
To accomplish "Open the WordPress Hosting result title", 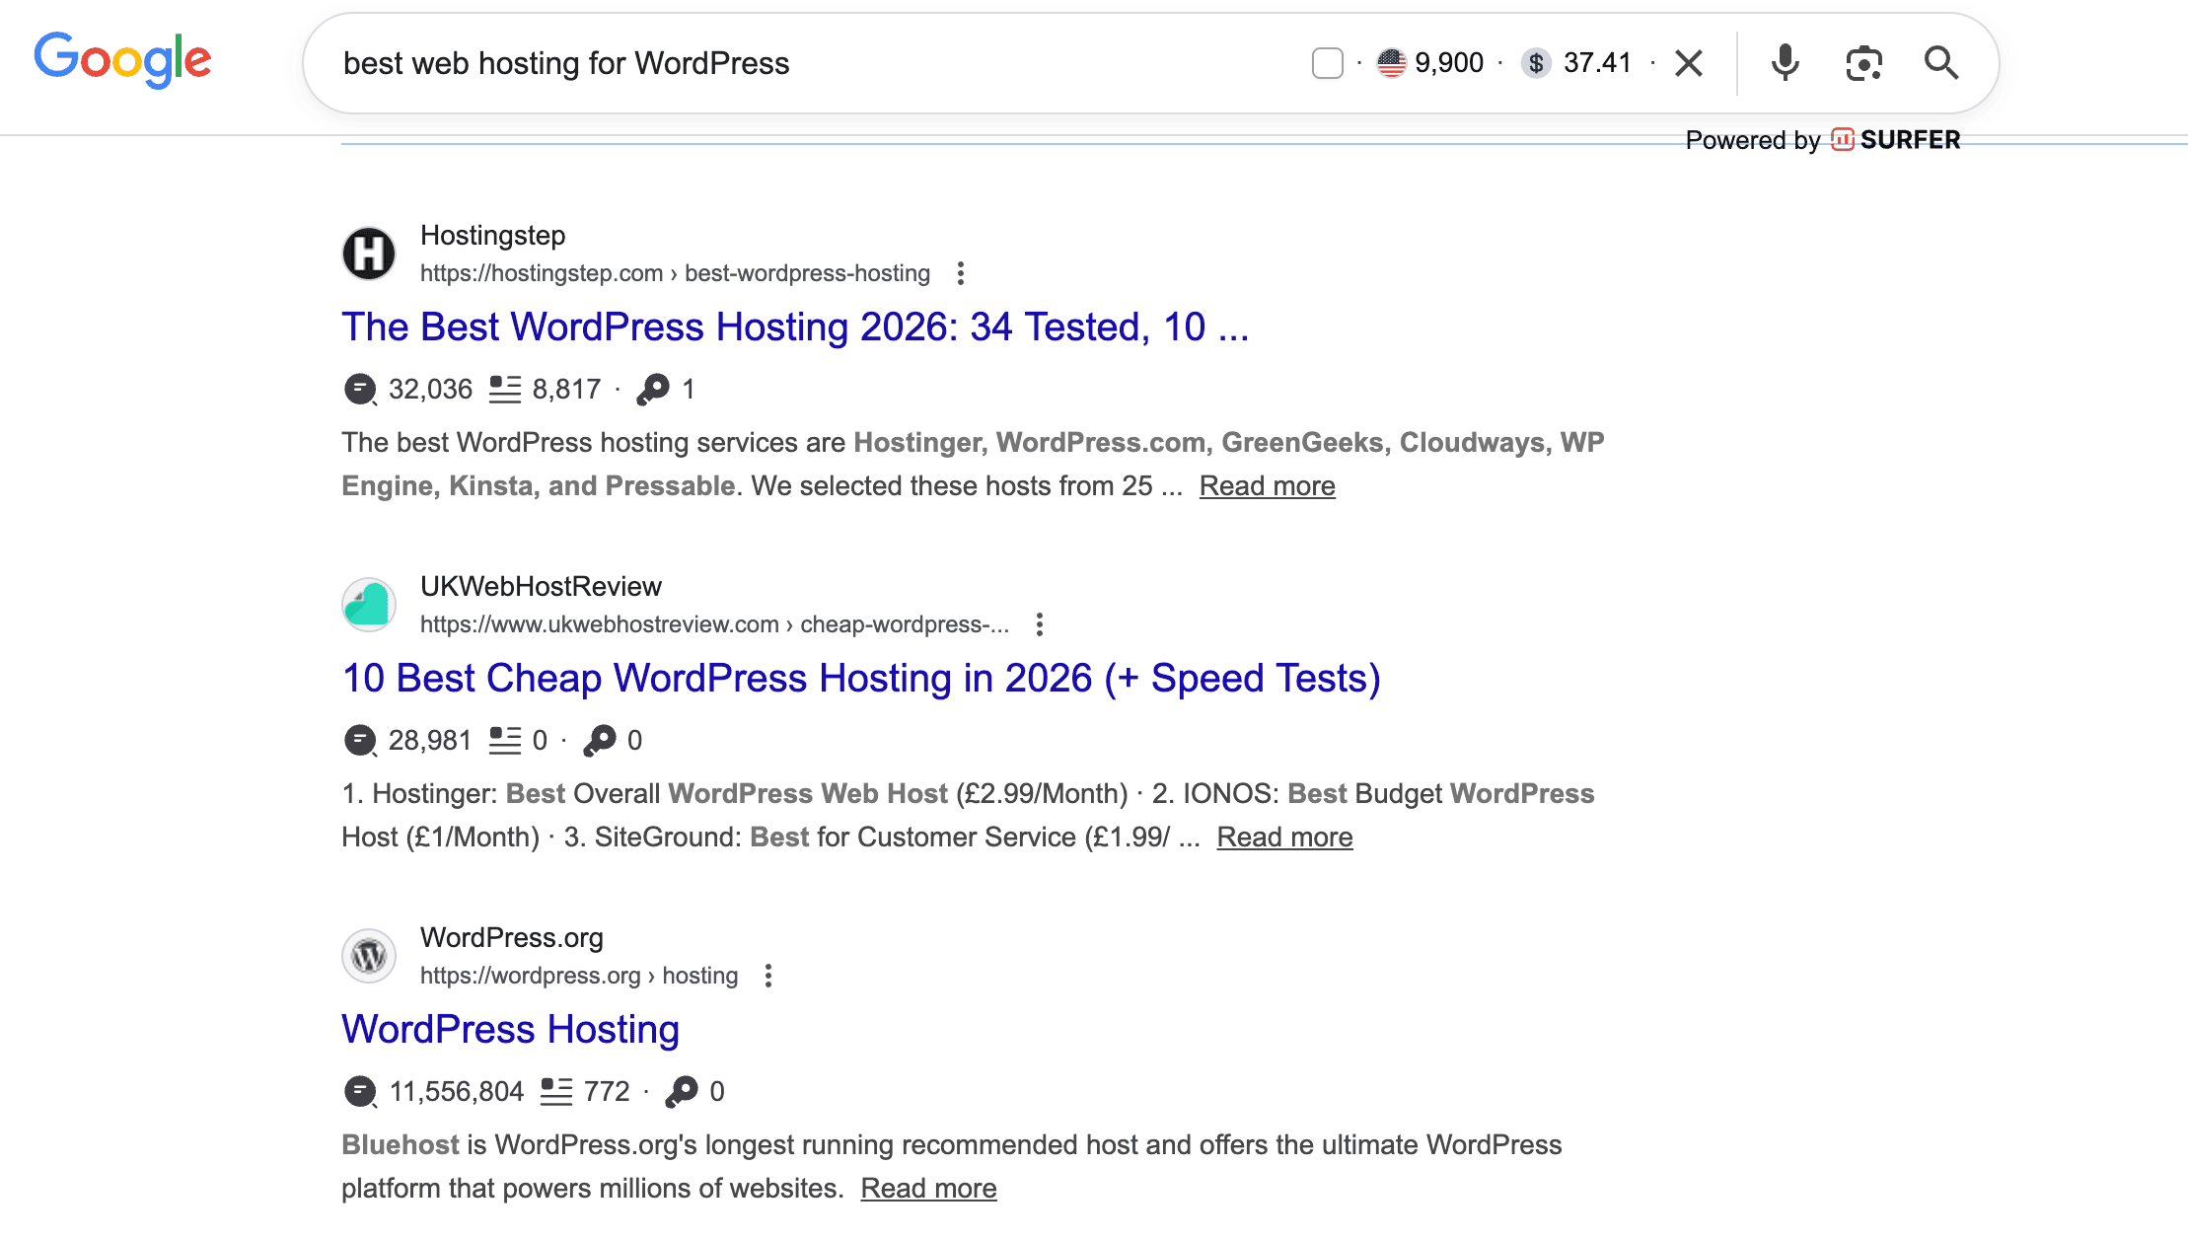I will (x=509, y=1029).
